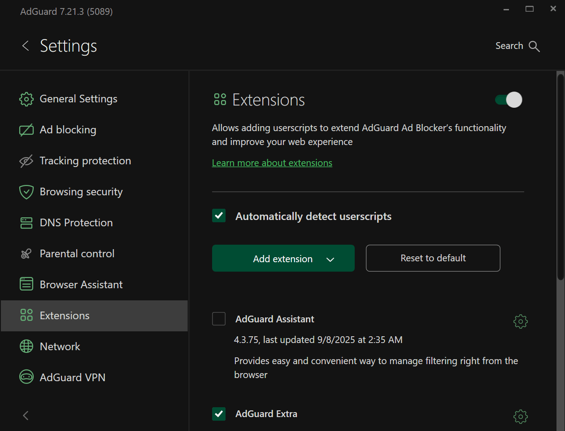This screenshot has height=431, width=565.
Task: Uncheck the AdGuard Extra checkbox
Action: click(x=219, y=414)
